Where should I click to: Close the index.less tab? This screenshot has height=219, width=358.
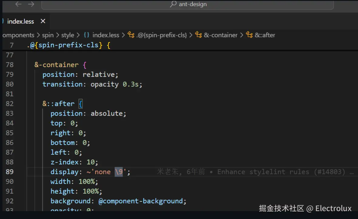43,21
